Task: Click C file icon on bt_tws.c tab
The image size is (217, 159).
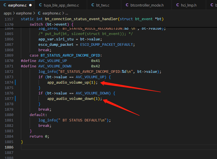Action: pos(93,5)
